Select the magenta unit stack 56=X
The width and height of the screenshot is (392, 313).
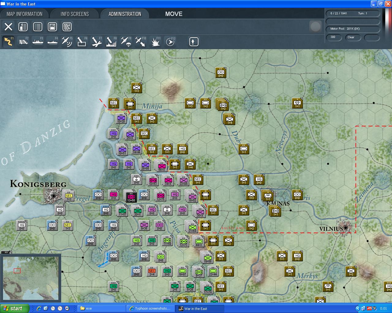click(161, 166)
